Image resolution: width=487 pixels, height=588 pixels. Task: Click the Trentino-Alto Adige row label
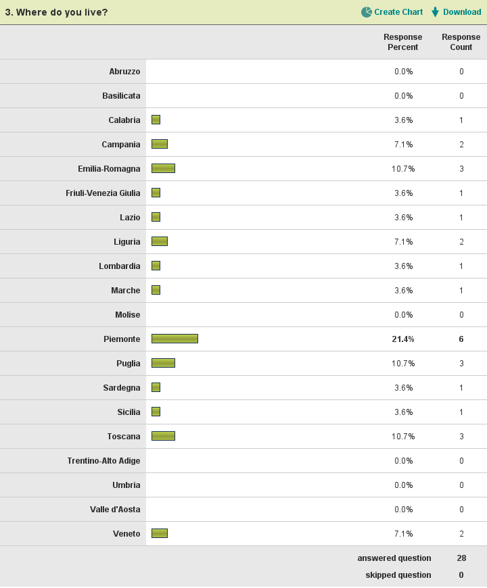pyautogui.click(x=103, y=461)
